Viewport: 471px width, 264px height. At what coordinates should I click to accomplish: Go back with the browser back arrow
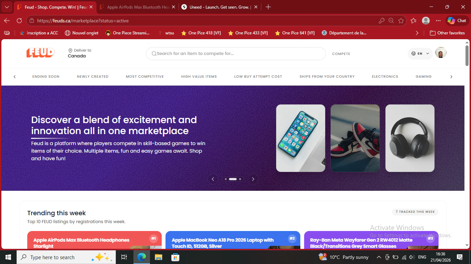click(x=7, y=21)
